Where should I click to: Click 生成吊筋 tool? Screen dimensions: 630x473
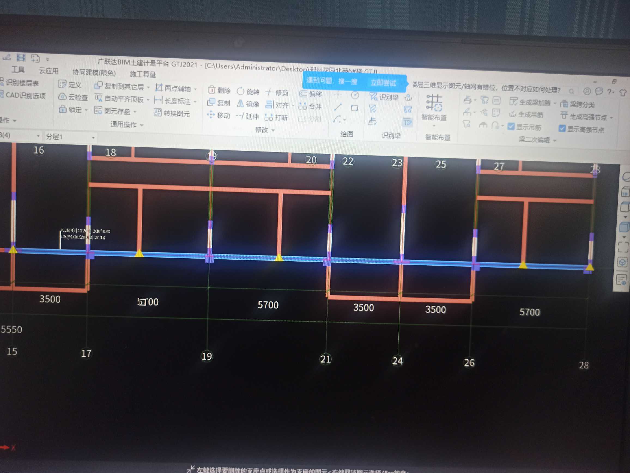tap(526, 114)
